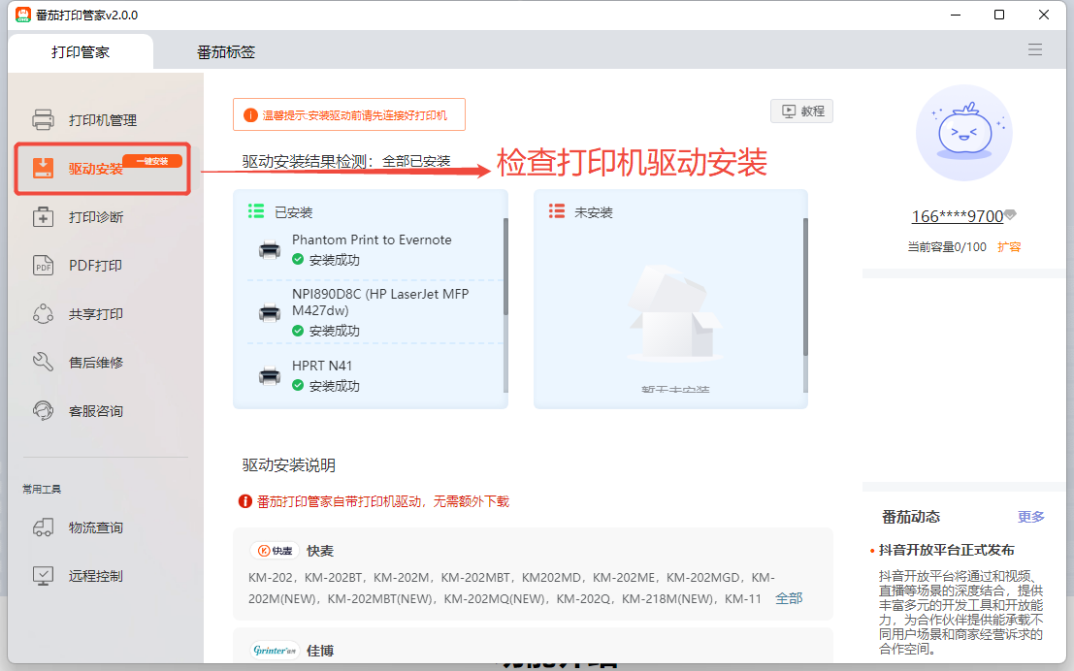This screenshot has height=671, width=1074.
Task: Click the 远程控制 label in sidebar
Action: [96, 577]
